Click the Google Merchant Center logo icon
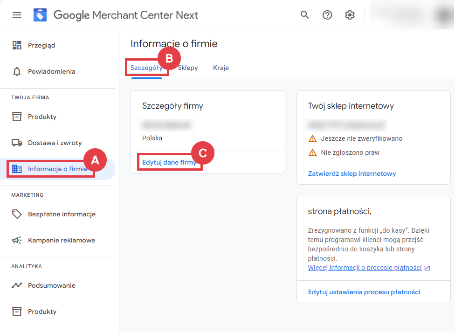Image resolution: width=455 pixels, height=332 pixels. coord(40,14)
